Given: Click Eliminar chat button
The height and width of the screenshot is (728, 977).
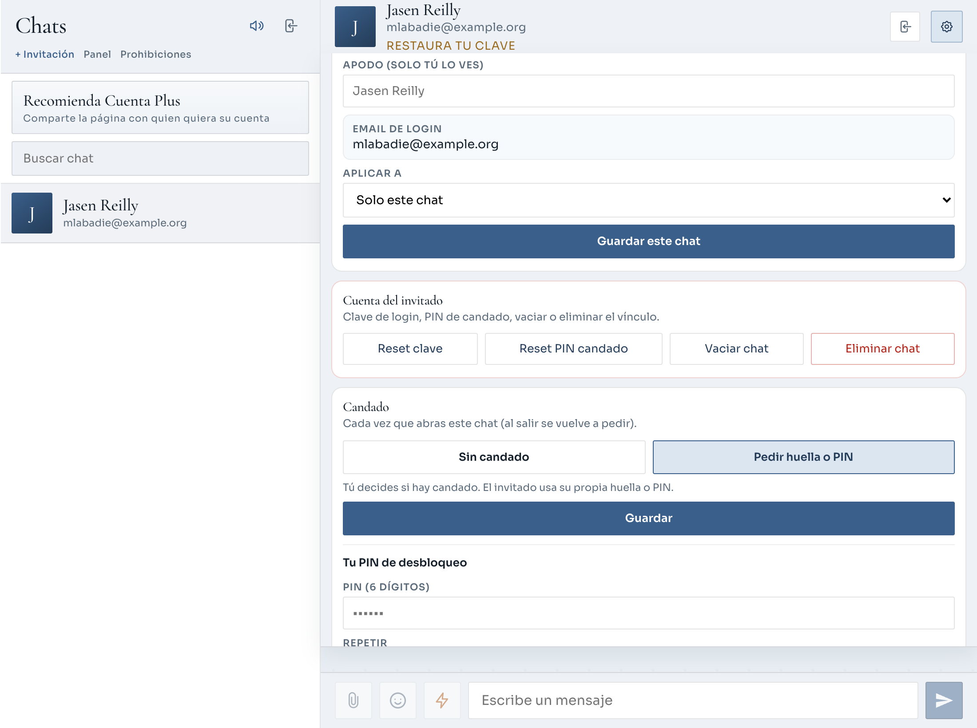Looking at the screenshot, I should 882,348.
